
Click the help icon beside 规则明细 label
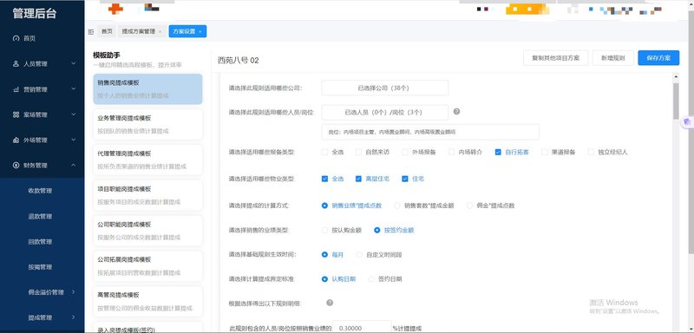[x=330, y=303]
